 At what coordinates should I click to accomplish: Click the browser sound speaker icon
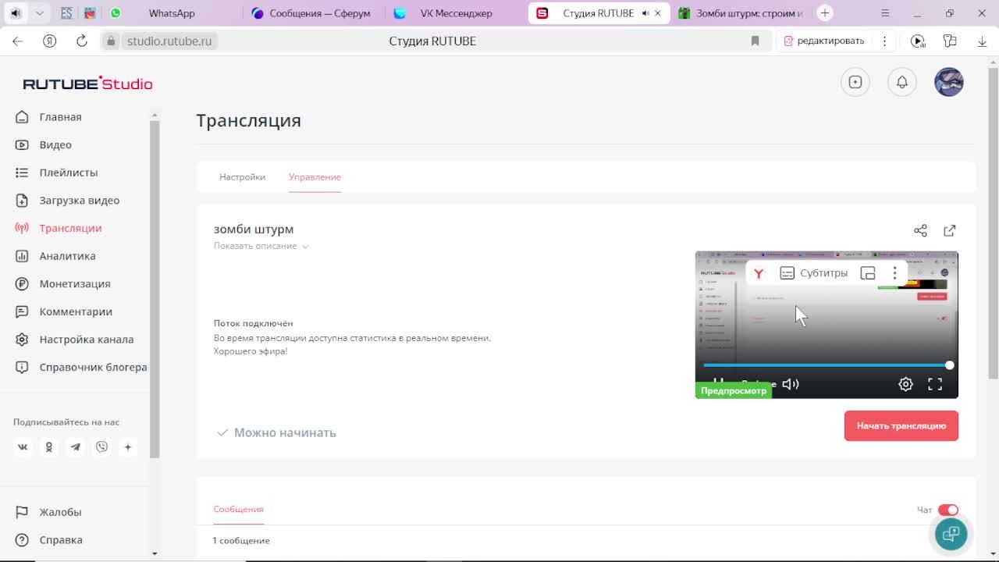point(16,13)
